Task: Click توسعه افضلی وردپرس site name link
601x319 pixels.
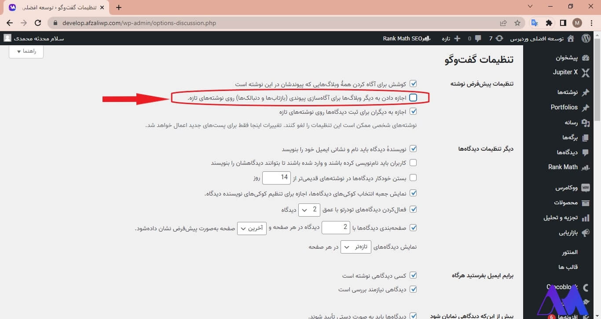Action: coord(537,39)
